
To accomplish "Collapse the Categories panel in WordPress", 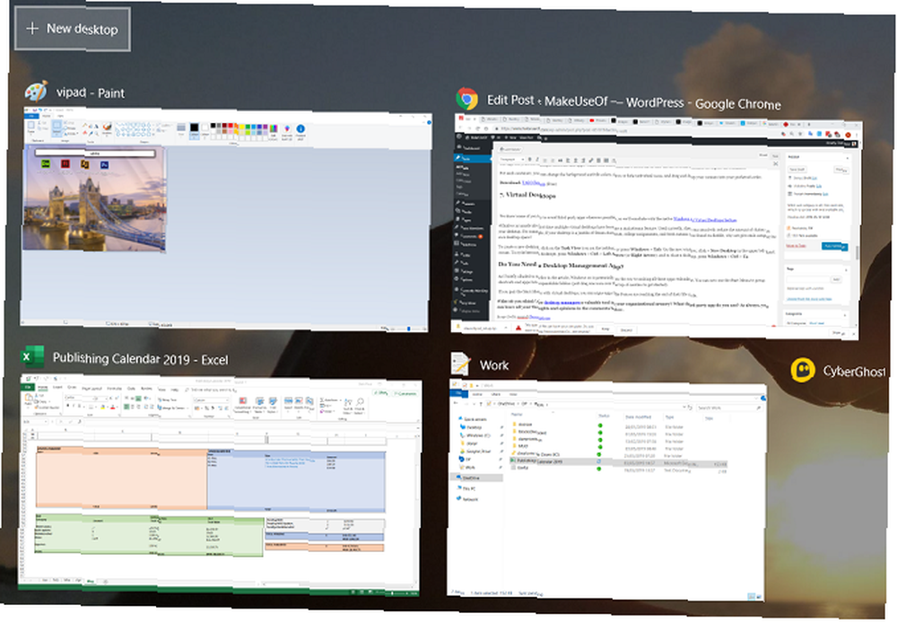I will coord(846,315).
